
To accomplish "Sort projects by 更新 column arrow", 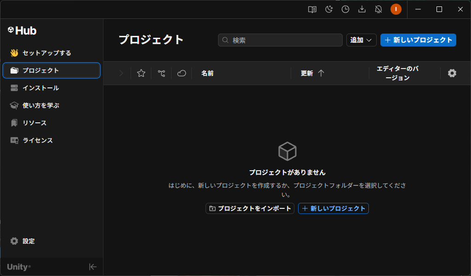I will (x=321, y=73).
